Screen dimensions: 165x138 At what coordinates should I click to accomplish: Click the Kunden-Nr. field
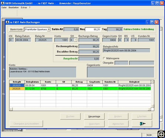[x=146, y=40]
